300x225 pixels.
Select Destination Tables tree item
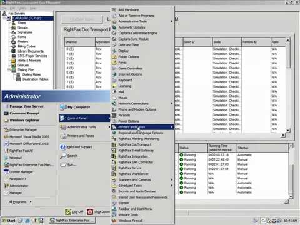point(36,79)
